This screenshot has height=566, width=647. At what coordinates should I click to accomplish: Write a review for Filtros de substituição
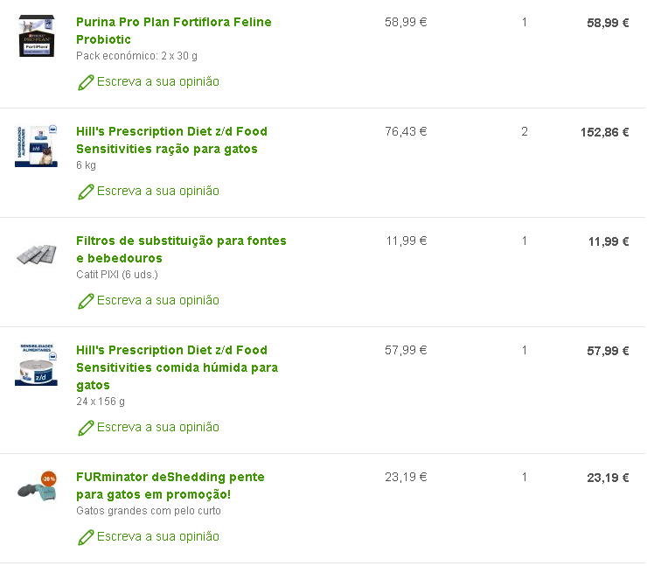click(157, 301)
